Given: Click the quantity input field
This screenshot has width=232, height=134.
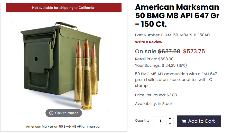Looking at the screenshot, I should (x=160, y=121).
